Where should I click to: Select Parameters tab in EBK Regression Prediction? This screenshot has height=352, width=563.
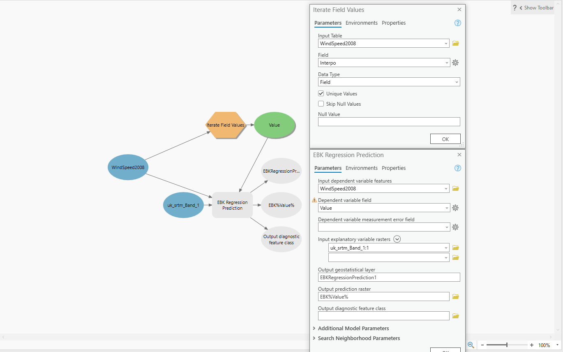(x=328, y=168)
